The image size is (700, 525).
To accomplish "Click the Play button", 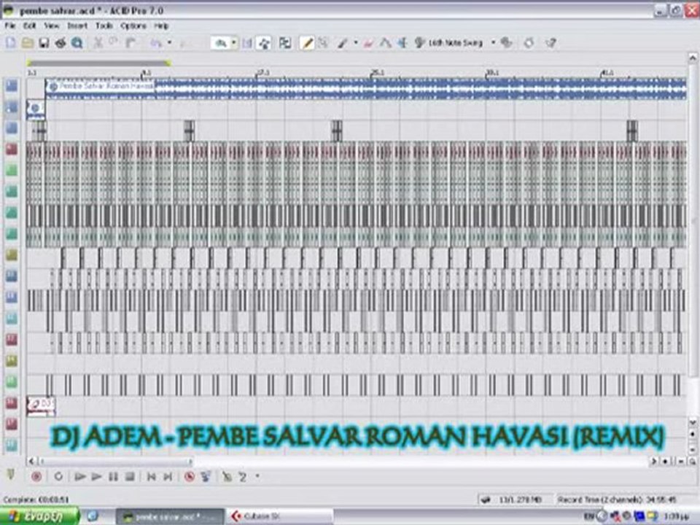I will [96, 477].
